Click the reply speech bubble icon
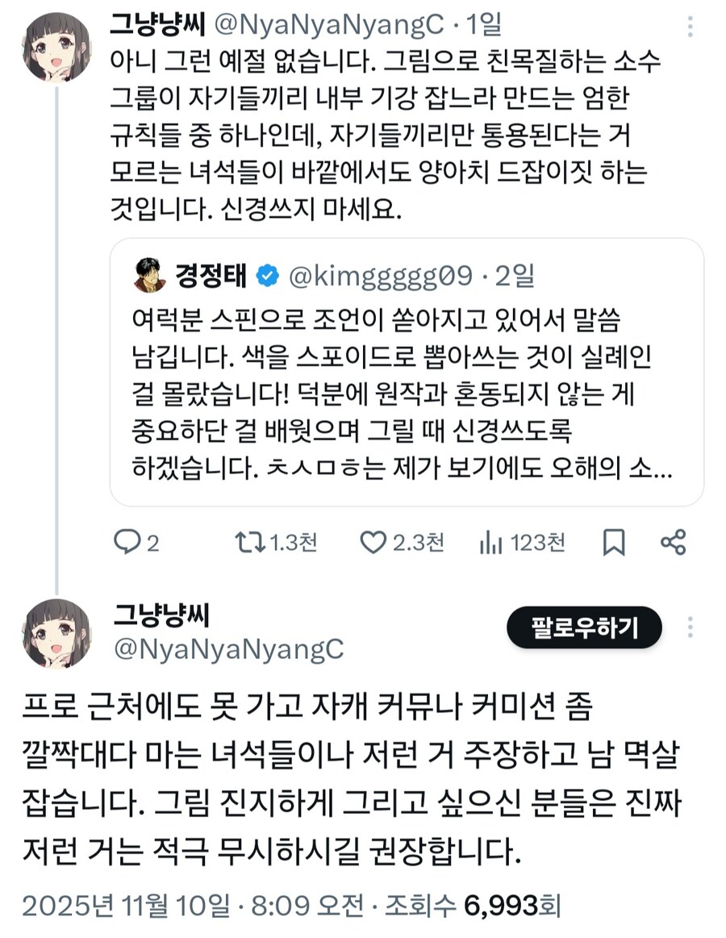 (x=127, y=543)
